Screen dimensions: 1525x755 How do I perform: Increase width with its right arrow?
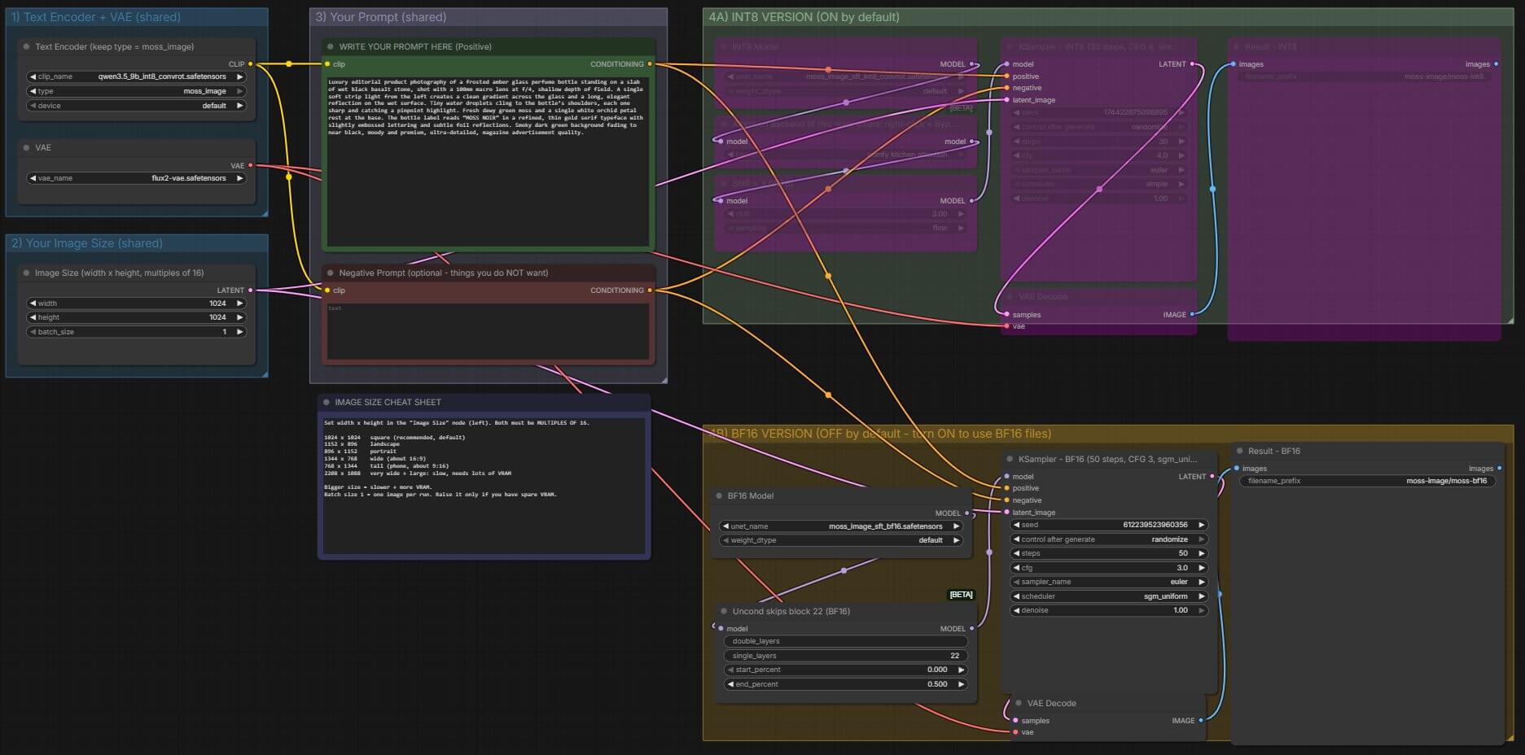click(239, 303)
